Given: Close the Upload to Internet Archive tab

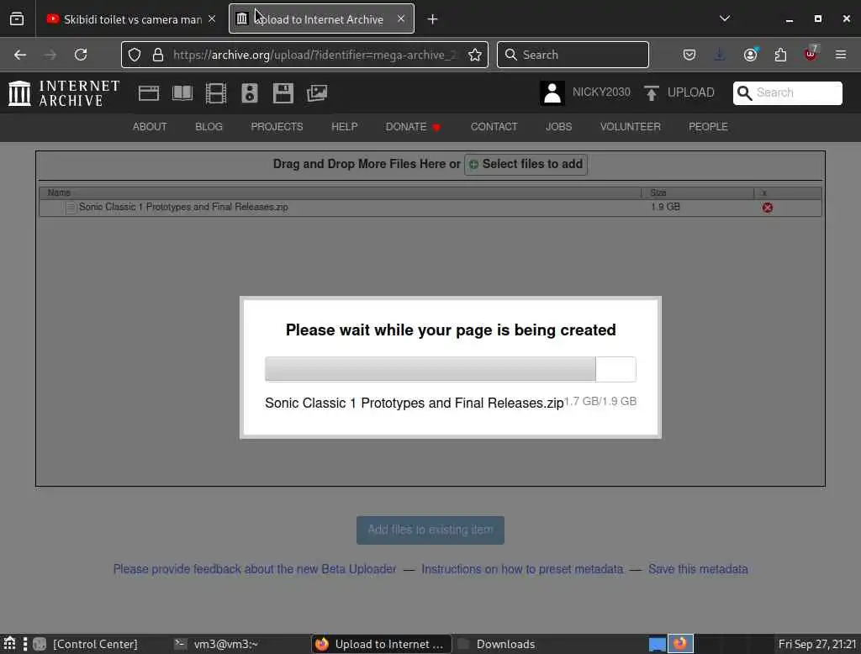Looking at the screenshot, I should [401, 18].
